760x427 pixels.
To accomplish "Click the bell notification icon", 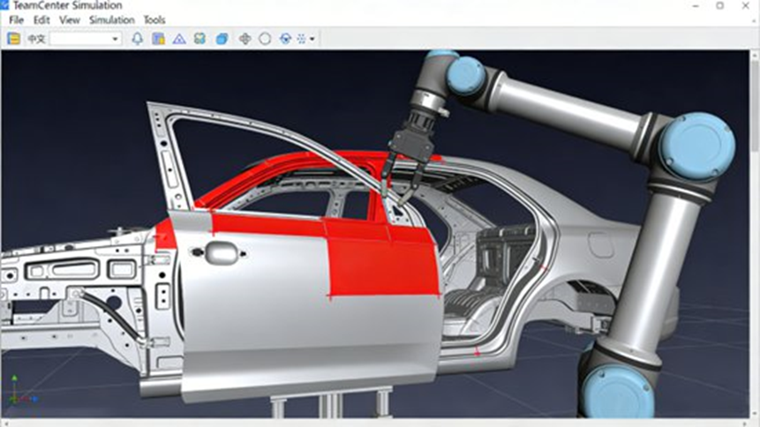I will pyautogui.click(x=137, y=39).
